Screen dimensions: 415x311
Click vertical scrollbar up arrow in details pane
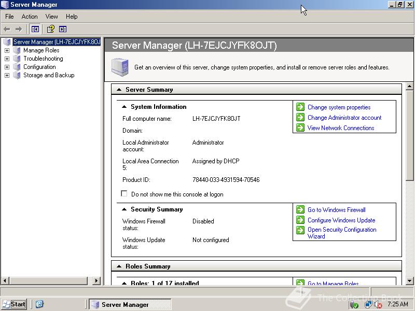pos(409,87)
